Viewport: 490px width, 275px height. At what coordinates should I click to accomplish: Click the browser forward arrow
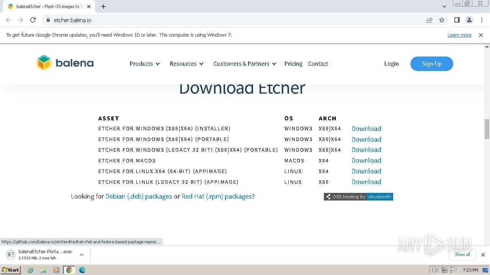tap(21, 20)
